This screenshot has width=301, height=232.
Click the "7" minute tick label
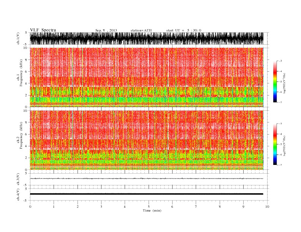[196, 207]
